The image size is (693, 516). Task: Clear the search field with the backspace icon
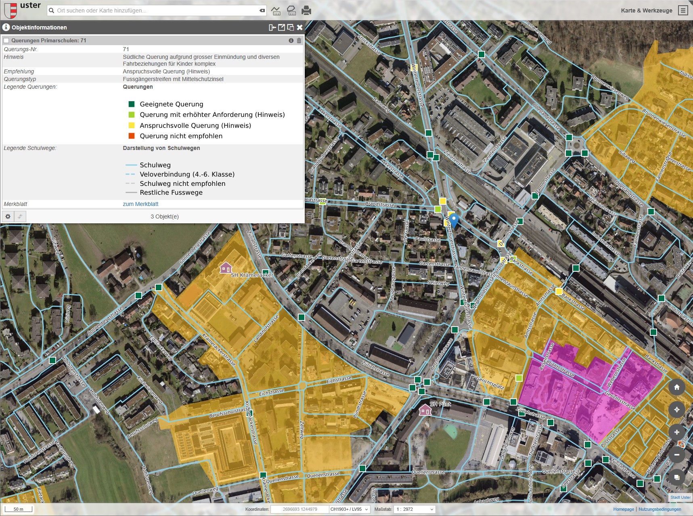[x=263, y=10]
